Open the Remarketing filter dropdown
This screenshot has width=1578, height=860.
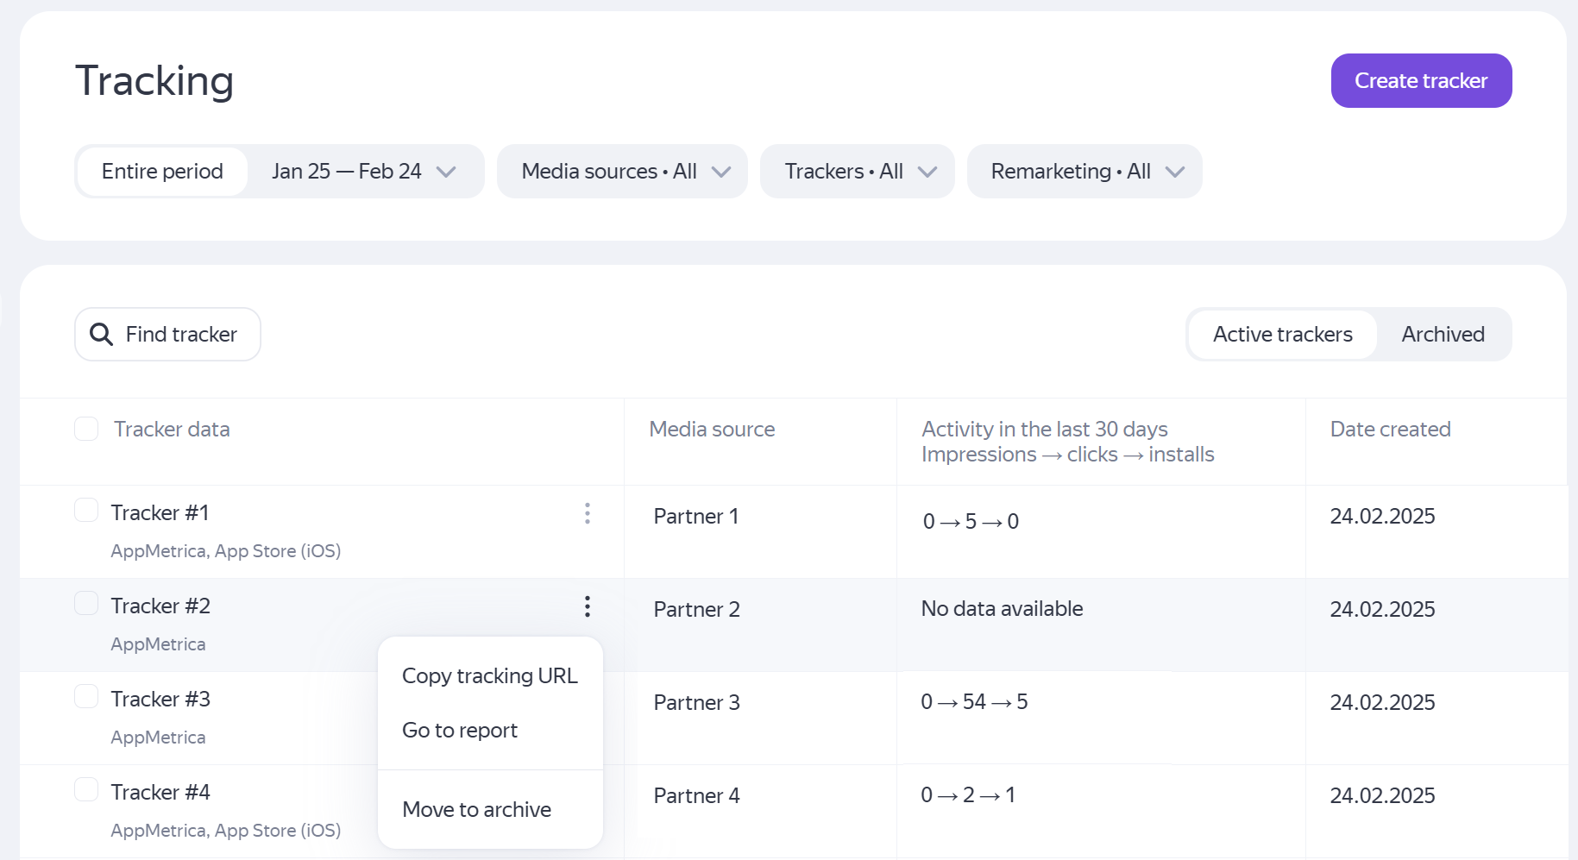[x=1084, y=172]
